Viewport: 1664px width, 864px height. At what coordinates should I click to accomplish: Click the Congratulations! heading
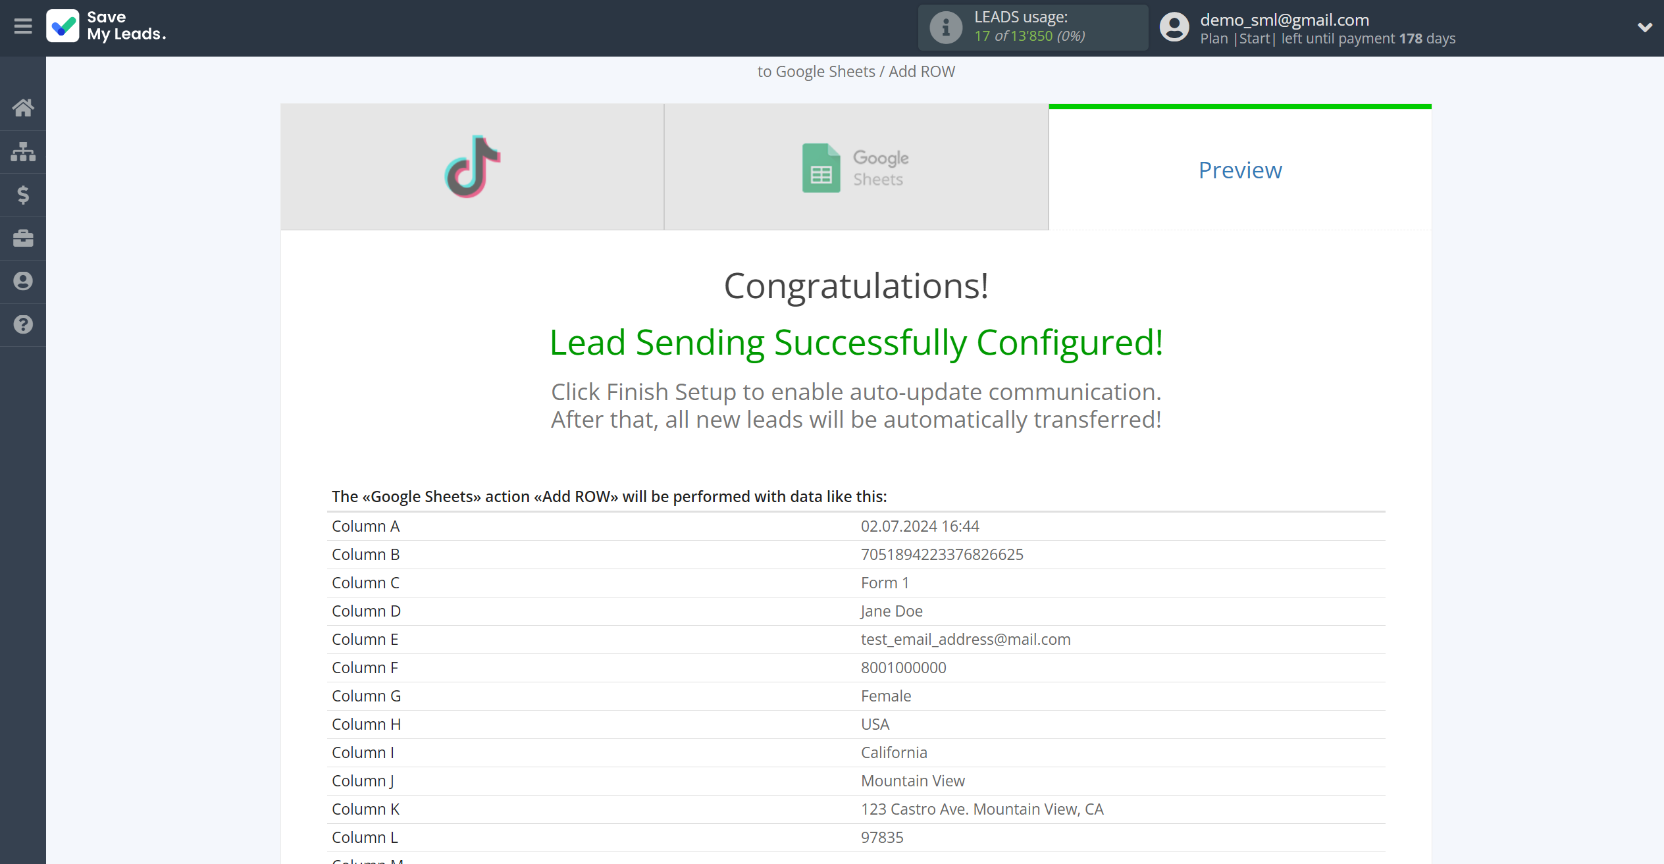point(856,286)
